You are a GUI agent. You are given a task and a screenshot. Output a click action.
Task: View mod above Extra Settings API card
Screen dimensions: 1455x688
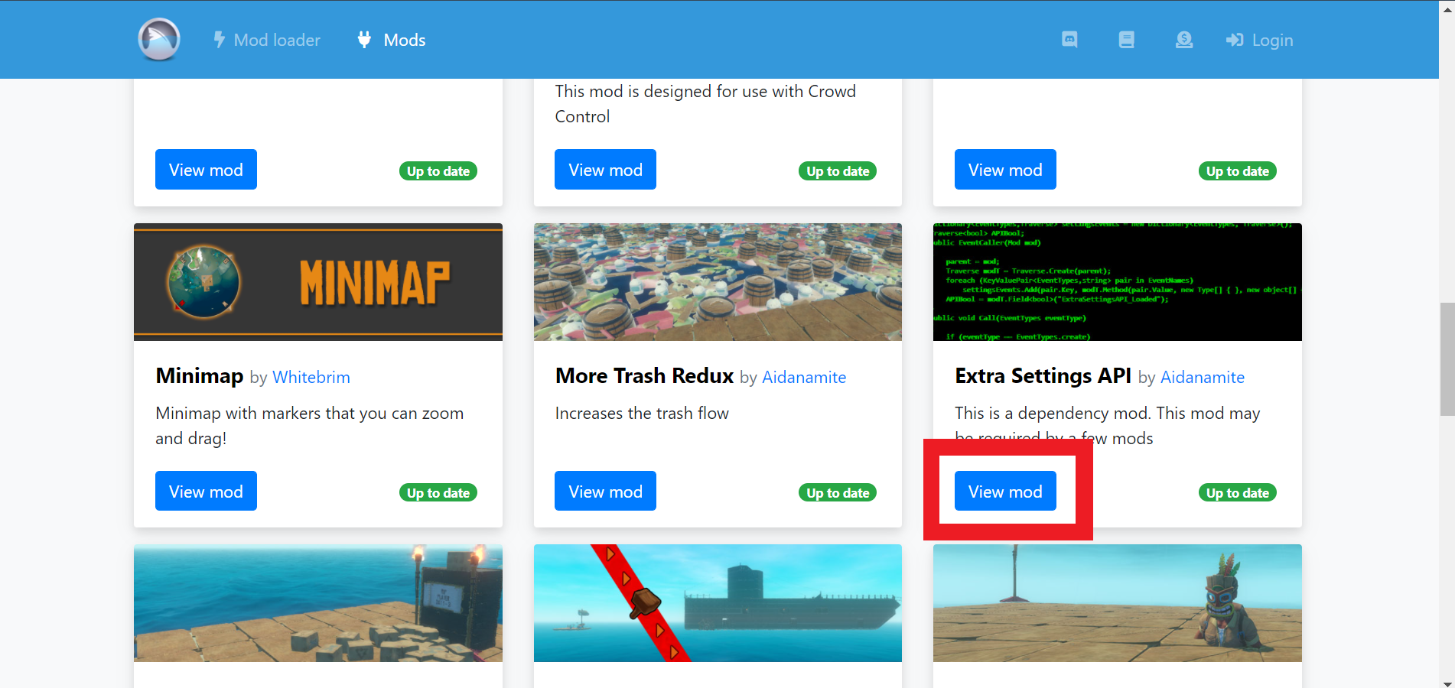click(1005, 169)
